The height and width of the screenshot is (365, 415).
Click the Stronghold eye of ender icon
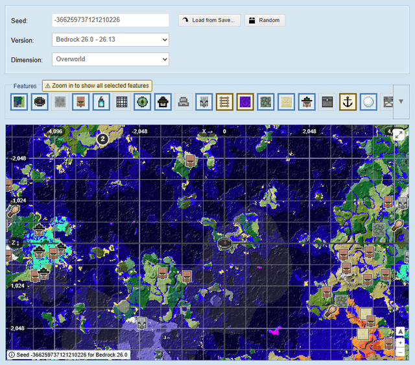(142, 102)
